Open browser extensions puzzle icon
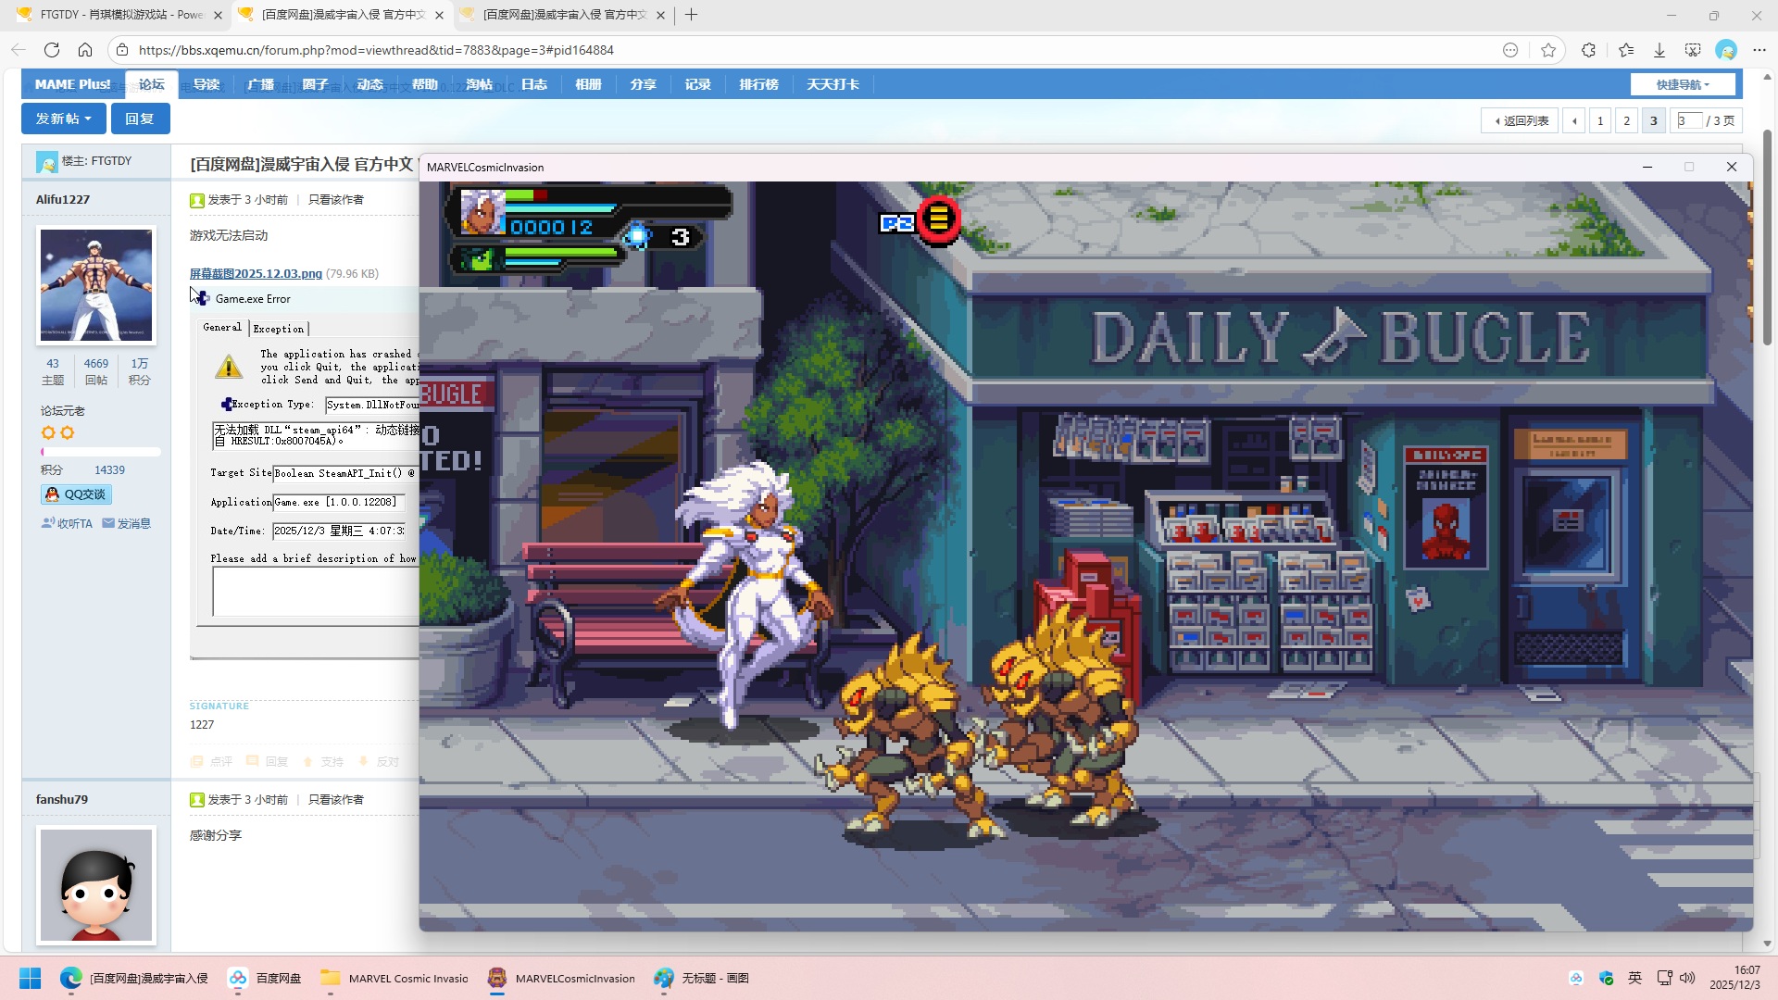1778x1000 pixels. (x=1588, y=50)
